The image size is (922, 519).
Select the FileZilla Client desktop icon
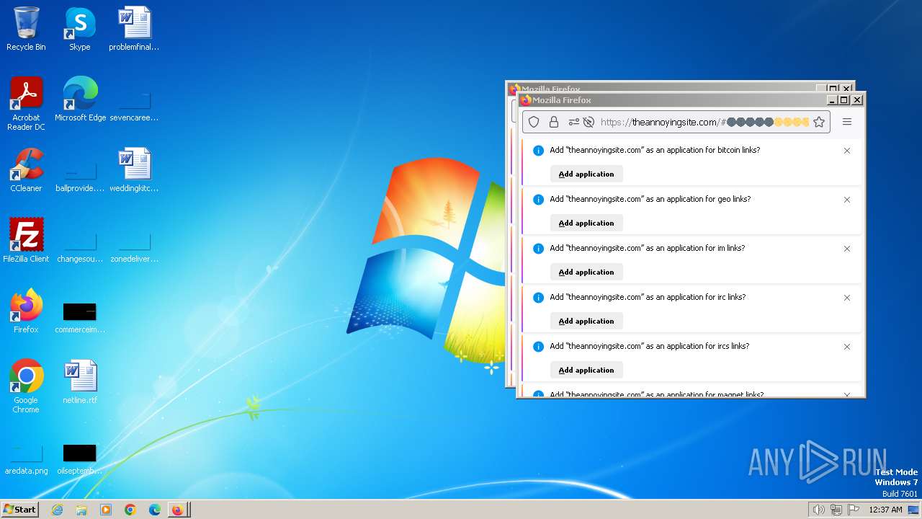coord(26,241)
